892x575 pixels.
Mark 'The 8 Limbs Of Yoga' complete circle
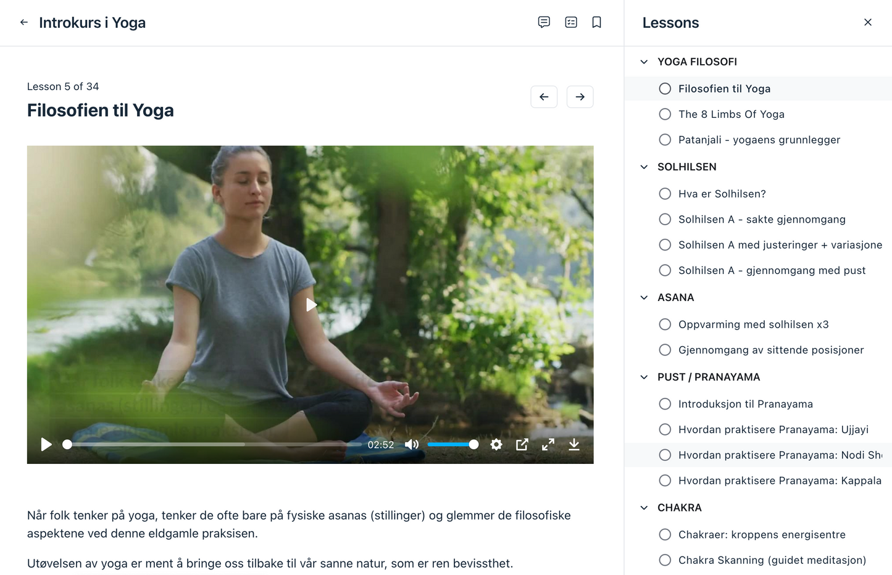click(665, 114)
